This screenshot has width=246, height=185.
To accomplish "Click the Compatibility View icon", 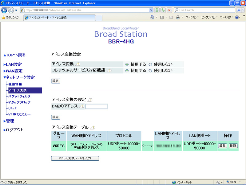I will click(x=157, y=10).
